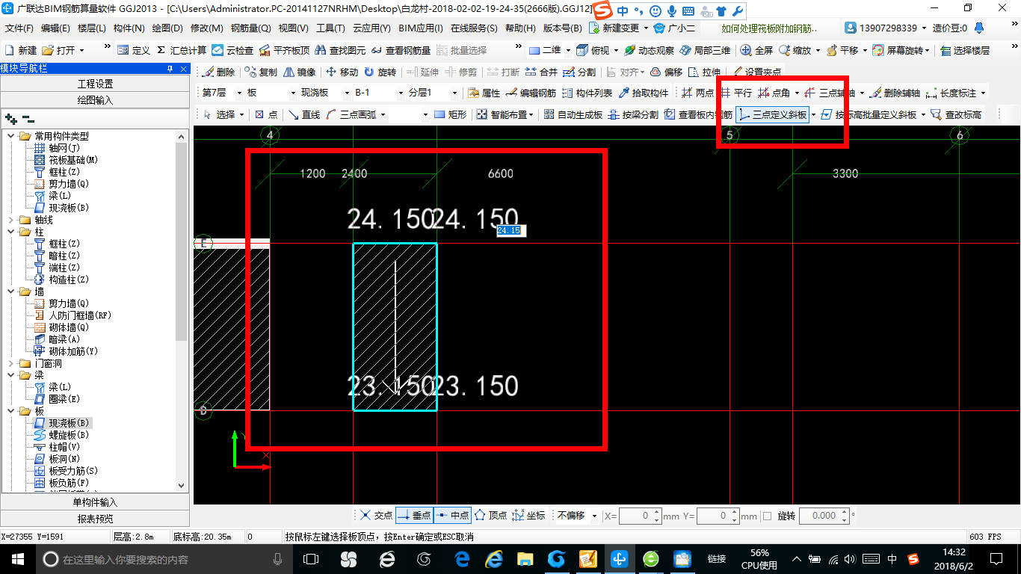Open the 帮助(H) menu
The width and height of the screenshot is (1021, 574).
520,28
